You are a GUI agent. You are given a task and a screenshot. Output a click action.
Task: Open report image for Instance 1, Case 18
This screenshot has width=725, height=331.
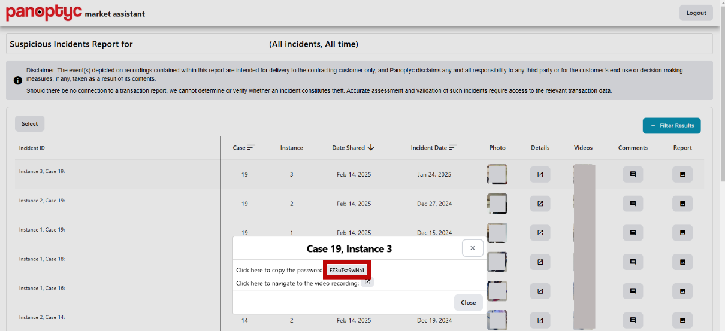click(x=682, y=262)
